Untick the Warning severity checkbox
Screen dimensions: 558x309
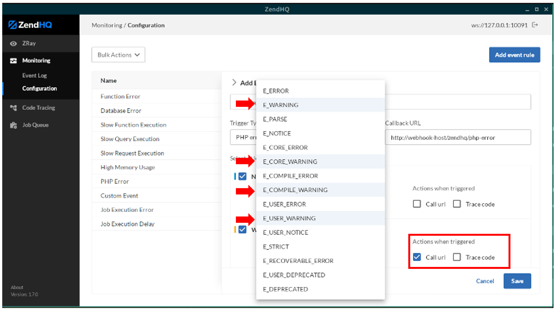click(x=243, y=229)
